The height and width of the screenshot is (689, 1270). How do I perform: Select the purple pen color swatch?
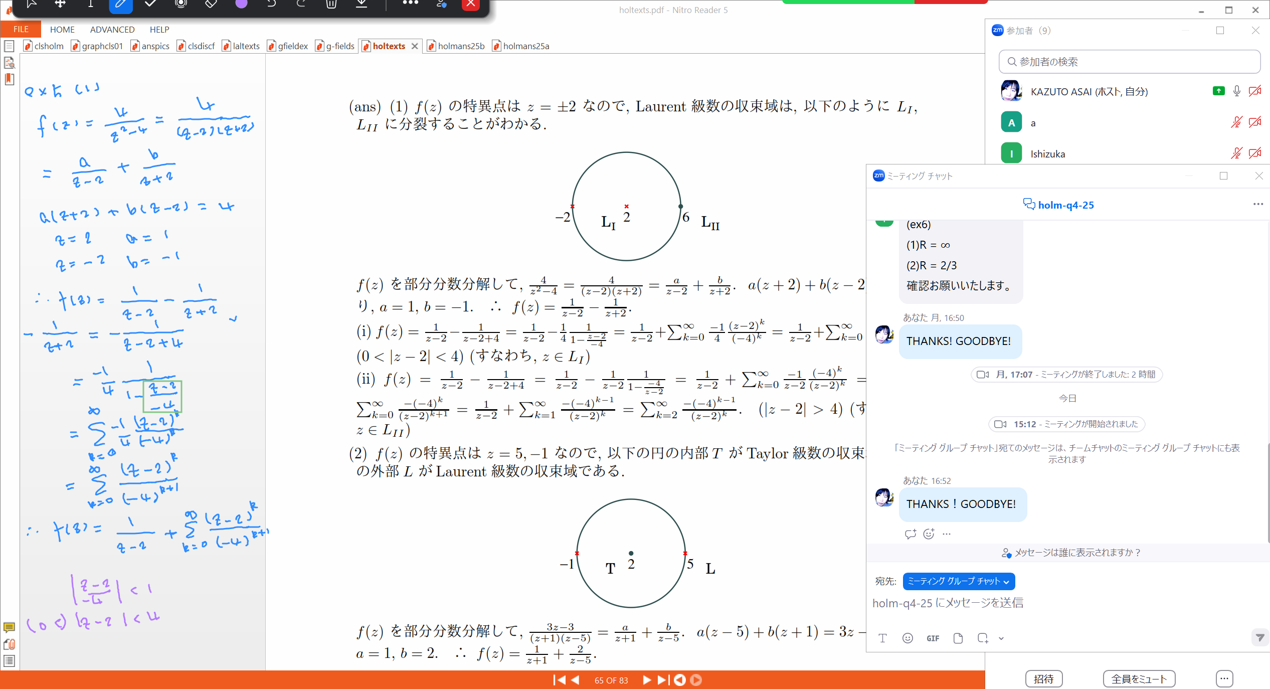coord(241,4)
